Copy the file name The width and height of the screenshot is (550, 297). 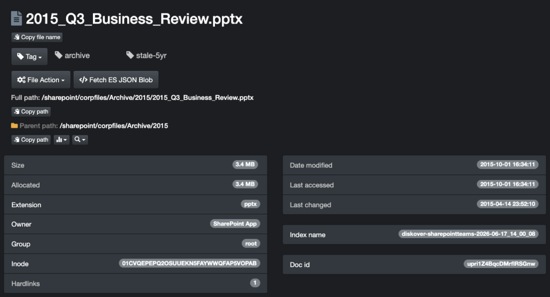(x=37, y=37)
